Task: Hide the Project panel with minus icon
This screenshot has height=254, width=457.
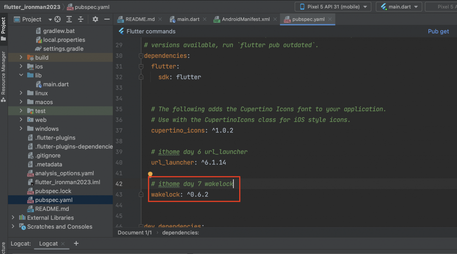Action: coord(107,19)
